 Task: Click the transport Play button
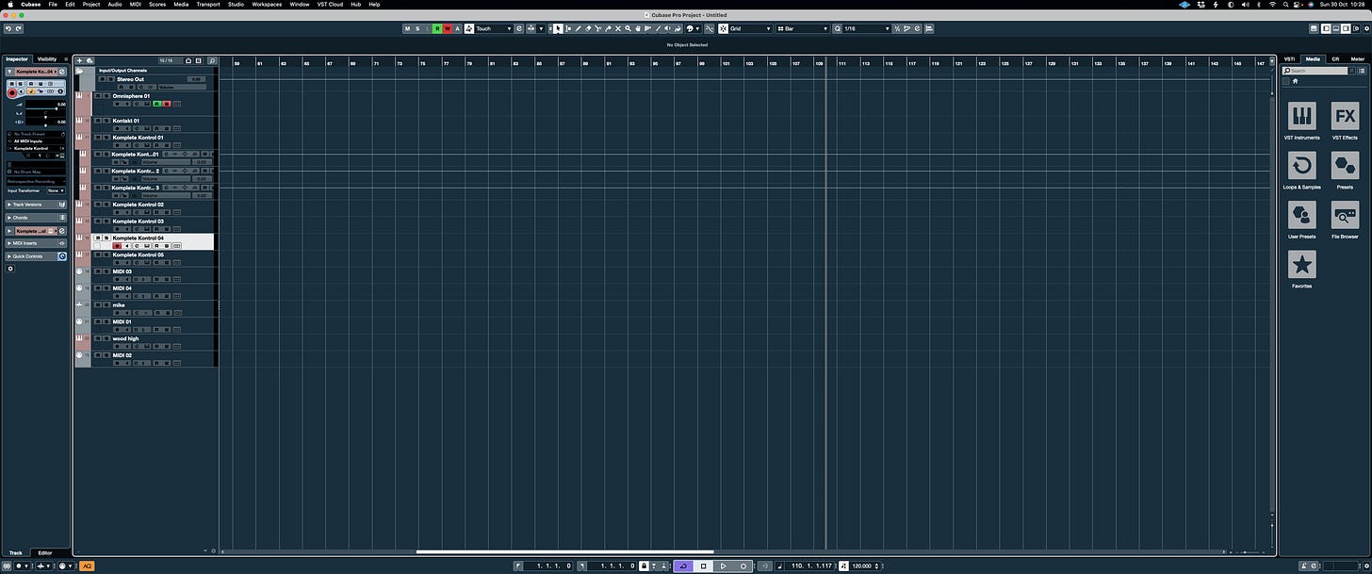tap(724, 566)
